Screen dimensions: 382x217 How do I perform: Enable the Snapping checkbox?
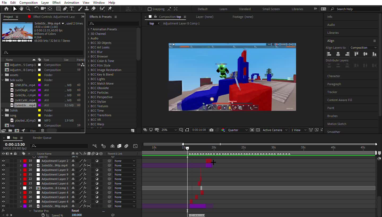(150, 9)
